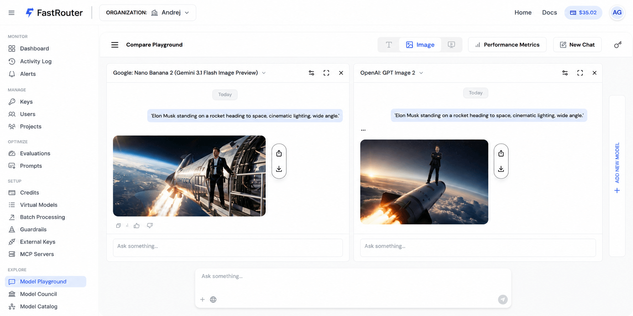Open the Nano Banana generated rocket image

tap(189, 176)
